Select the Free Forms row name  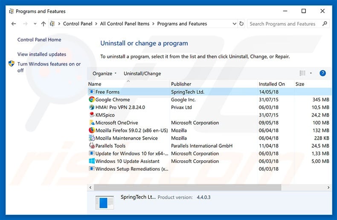click(x=107, y=92)
